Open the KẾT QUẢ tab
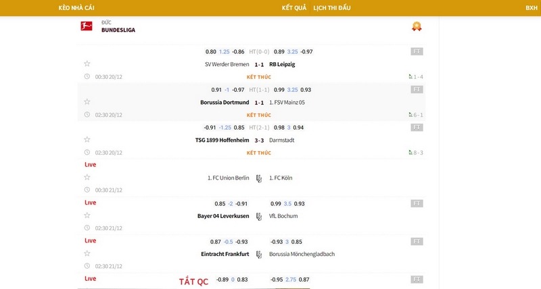Screen dimensions: 541x289 (x=294, y=8)
